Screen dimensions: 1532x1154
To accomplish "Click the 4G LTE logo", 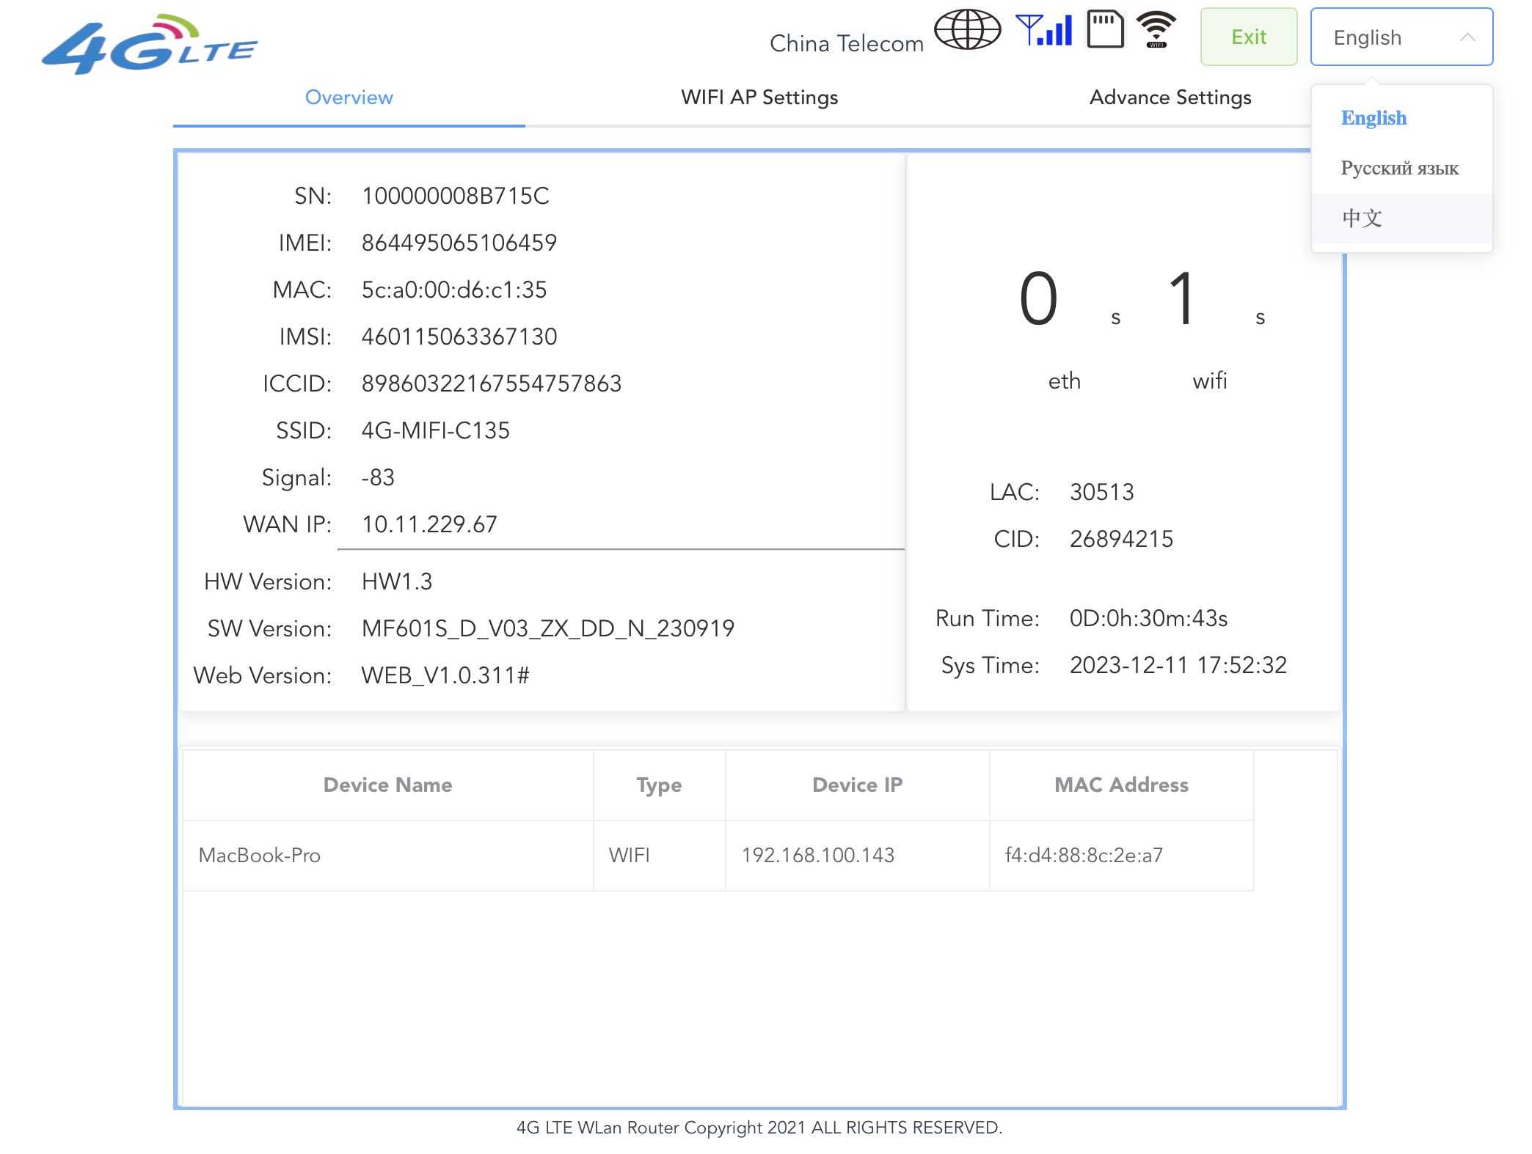I will pos(150,44).
